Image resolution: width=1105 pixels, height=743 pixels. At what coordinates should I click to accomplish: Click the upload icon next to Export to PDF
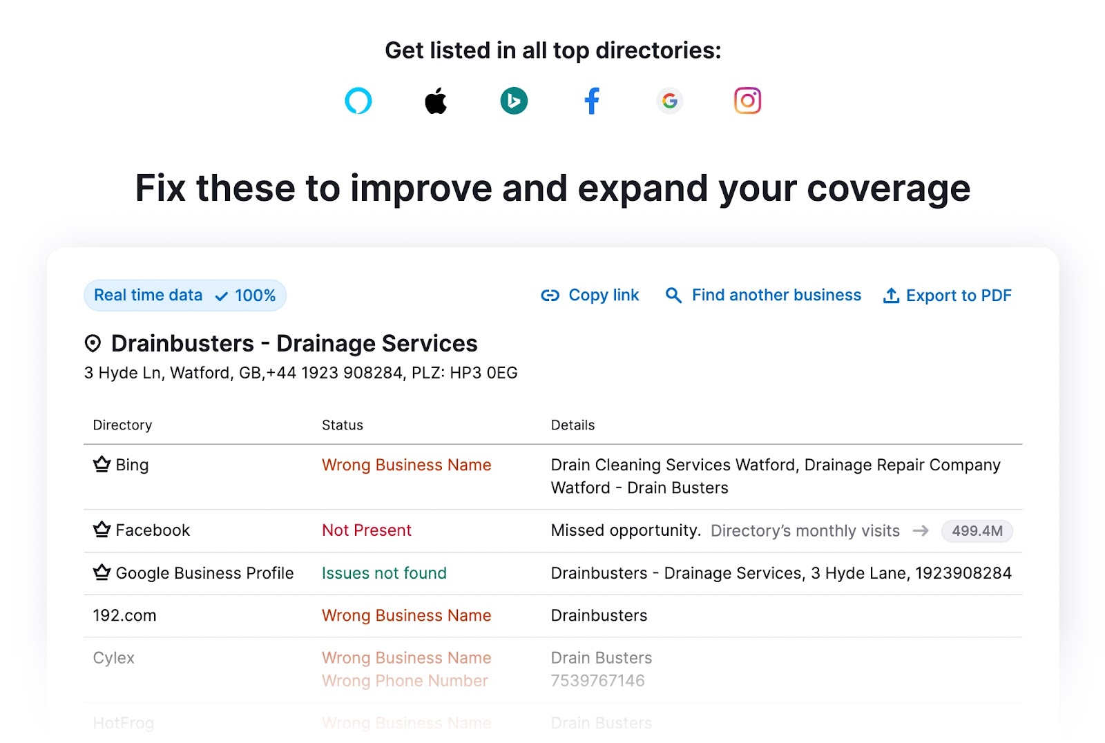[x=892, y=295]
